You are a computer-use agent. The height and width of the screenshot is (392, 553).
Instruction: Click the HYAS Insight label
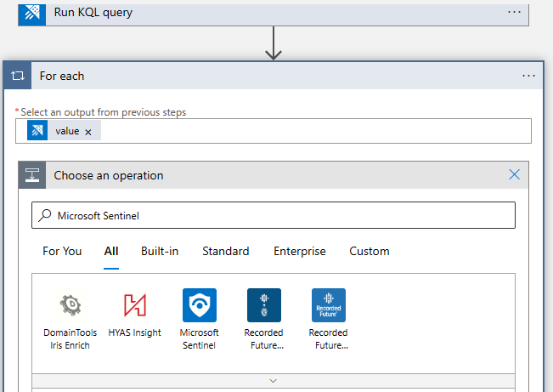click(135, 332)
